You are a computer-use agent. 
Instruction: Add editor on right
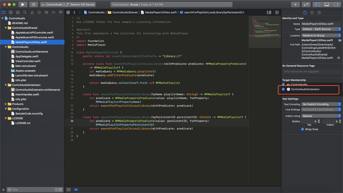click(x=277, y=12)
